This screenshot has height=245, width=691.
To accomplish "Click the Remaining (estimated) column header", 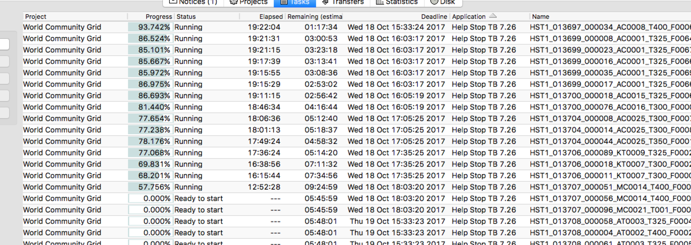I will point(314,17).
